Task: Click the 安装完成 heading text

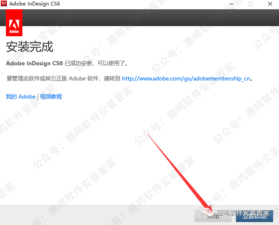Action: point(30,47)
